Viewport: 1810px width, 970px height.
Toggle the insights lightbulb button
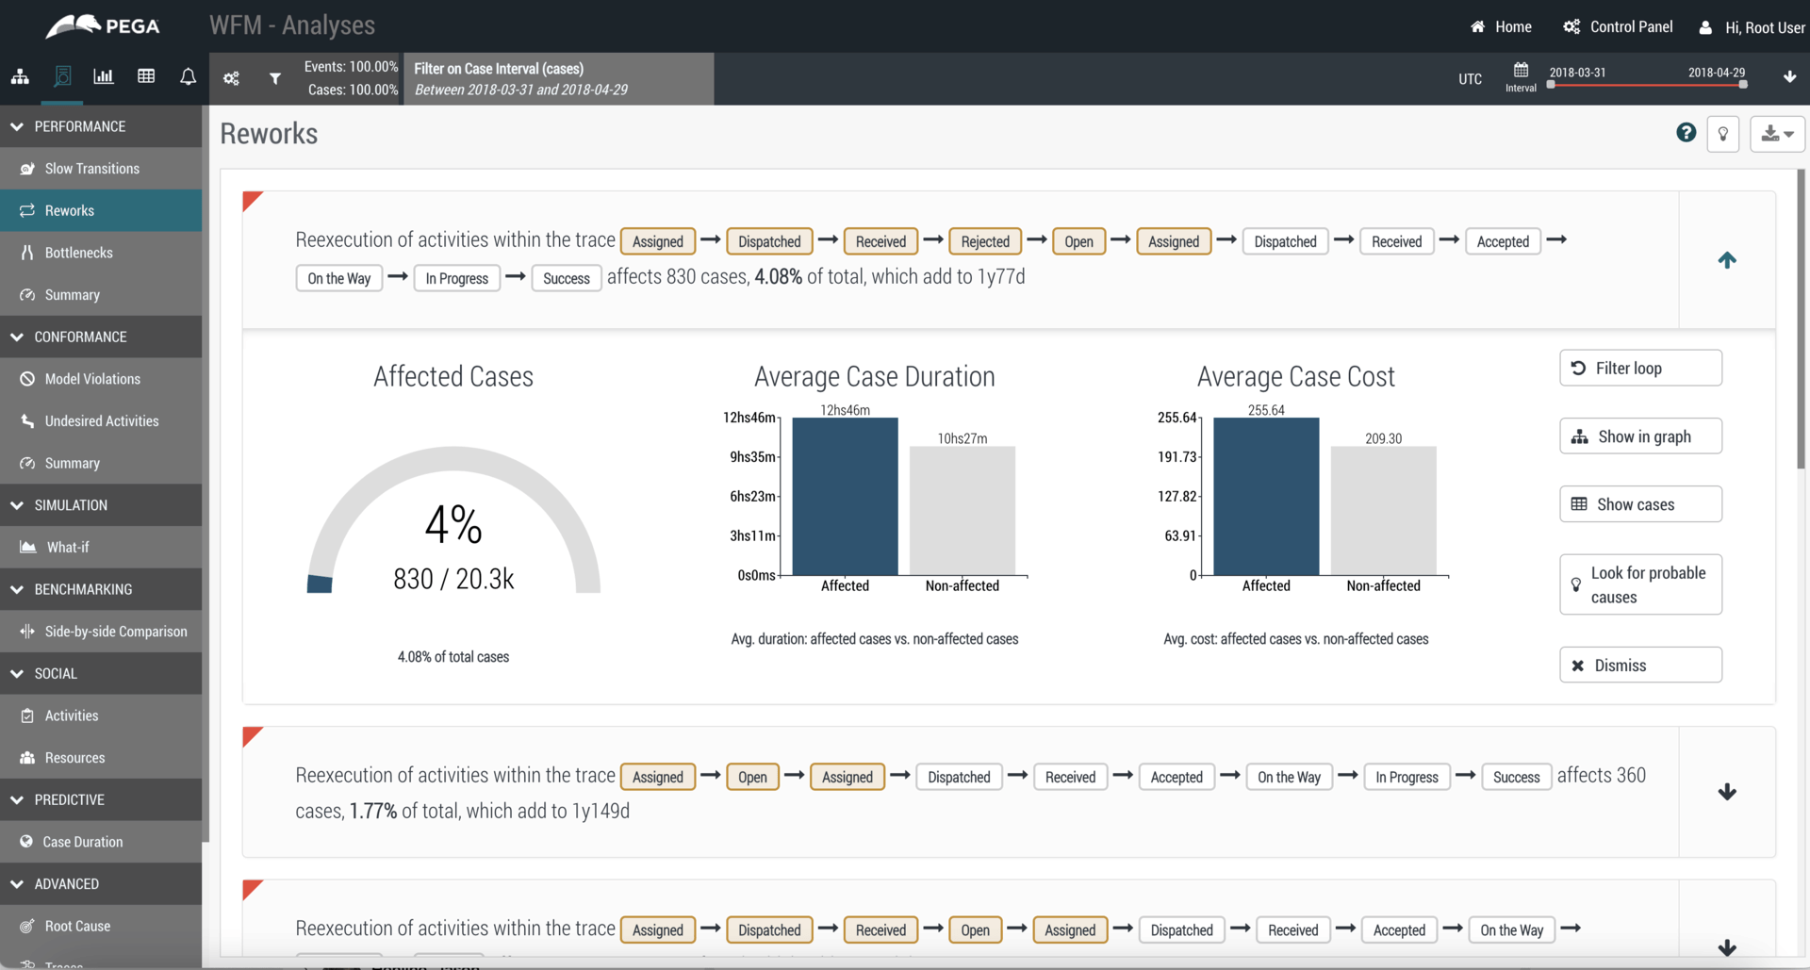(x=1723, y=133)
